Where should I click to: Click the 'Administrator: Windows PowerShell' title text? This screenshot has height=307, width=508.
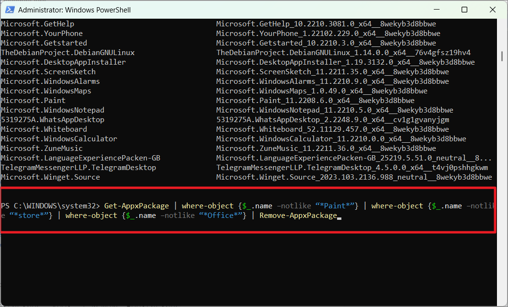pos(74,10)
